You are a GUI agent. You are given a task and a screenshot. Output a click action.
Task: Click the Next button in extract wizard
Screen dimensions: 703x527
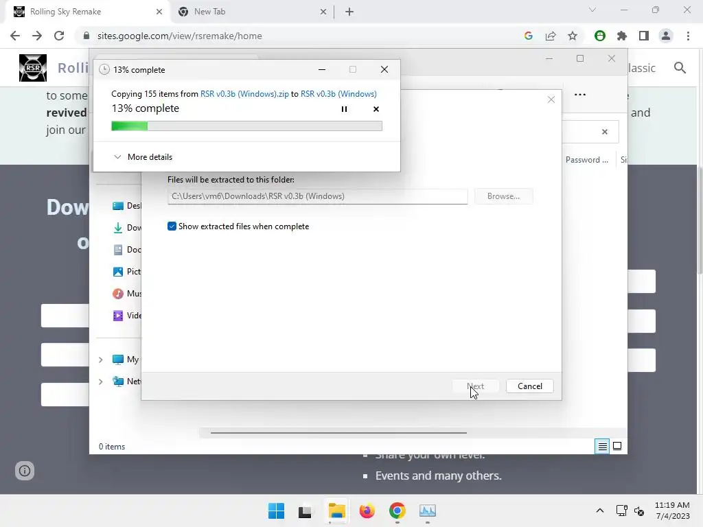[x=475, y=386]
